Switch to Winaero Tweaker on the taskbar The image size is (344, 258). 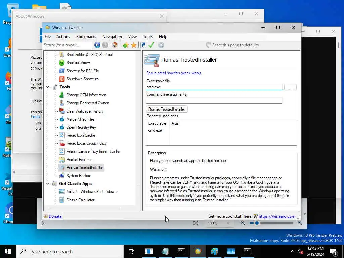click(x=198, y=251)
